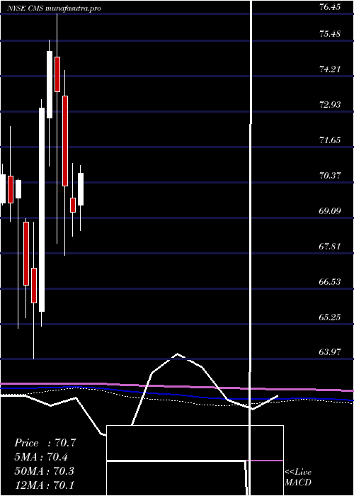This screenshot has width=354, height=496.
Task: Click the 63.97 price axis label
Action: (x=330, y=351)
